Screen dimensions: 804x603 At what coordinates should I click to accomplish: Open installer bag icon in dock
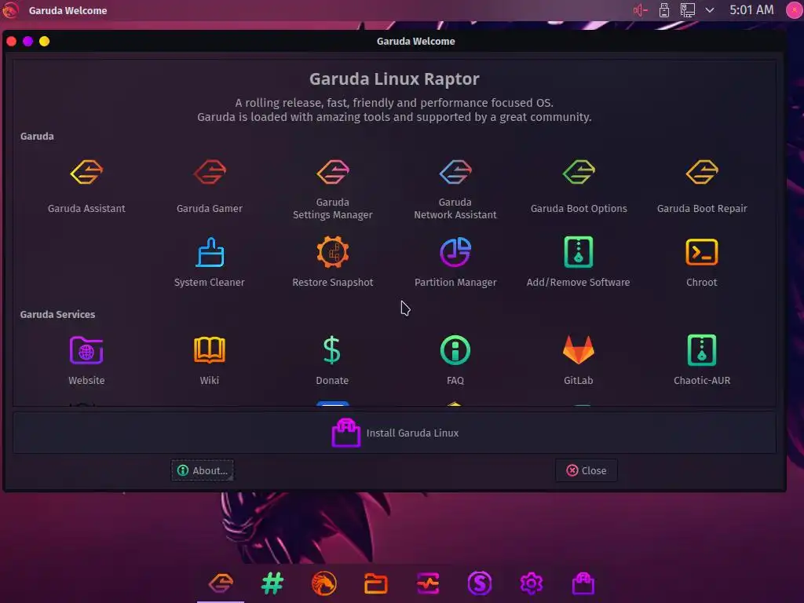[x=583, y=583]
